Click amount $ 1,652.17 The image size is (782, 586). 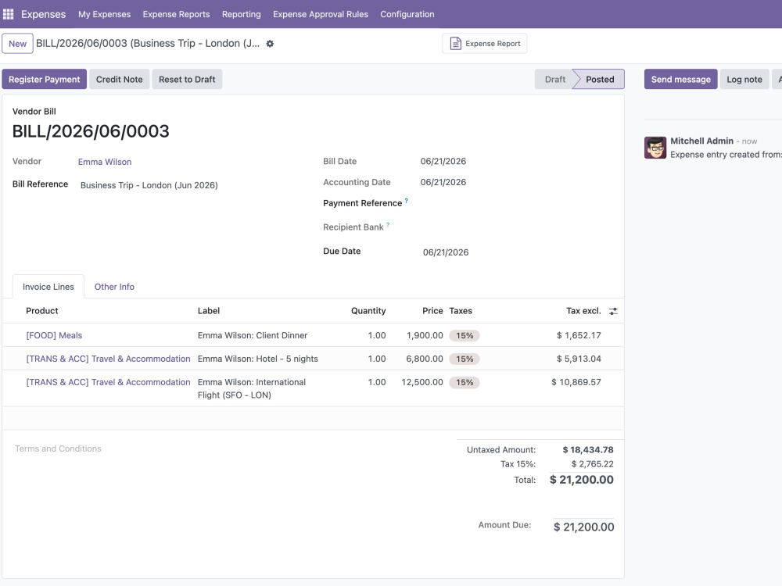(579, 335)
